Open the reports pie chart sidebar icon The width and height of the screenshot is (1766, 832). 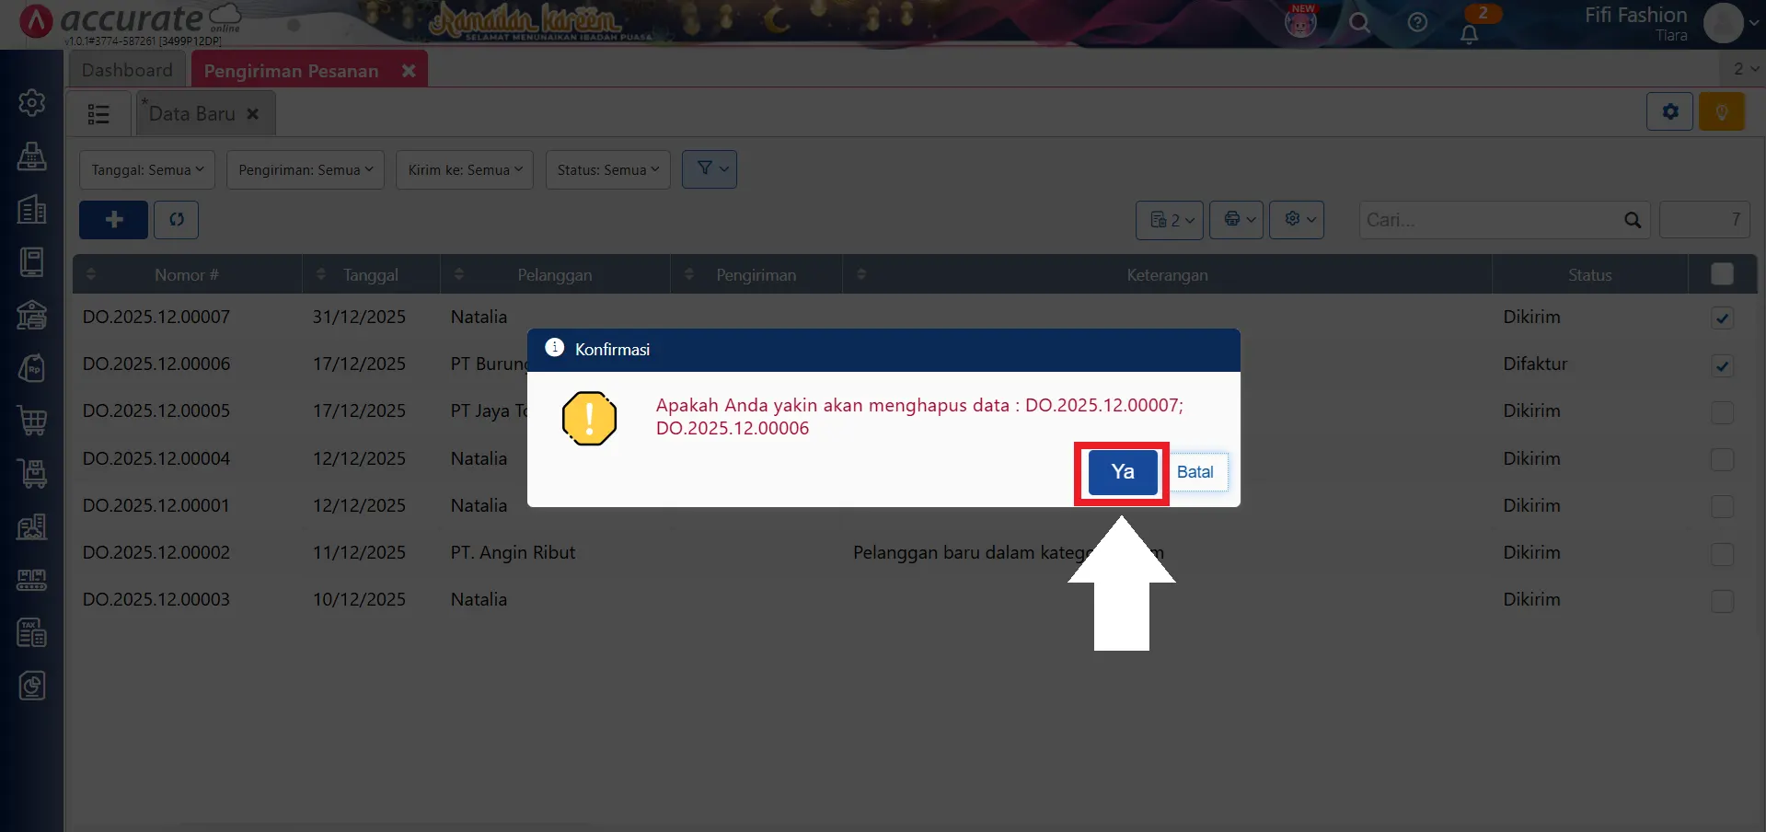pos(32,686)
